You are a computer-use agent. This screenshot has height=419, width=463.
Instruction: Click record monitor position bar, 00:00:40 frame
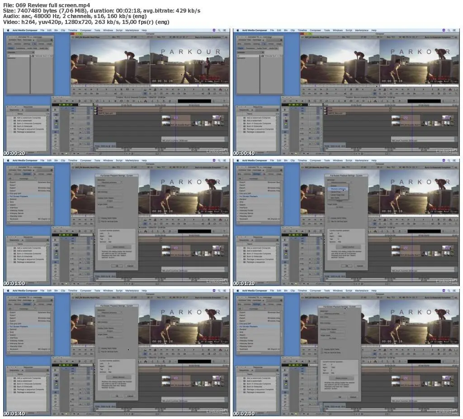click(x=419, y=85)
